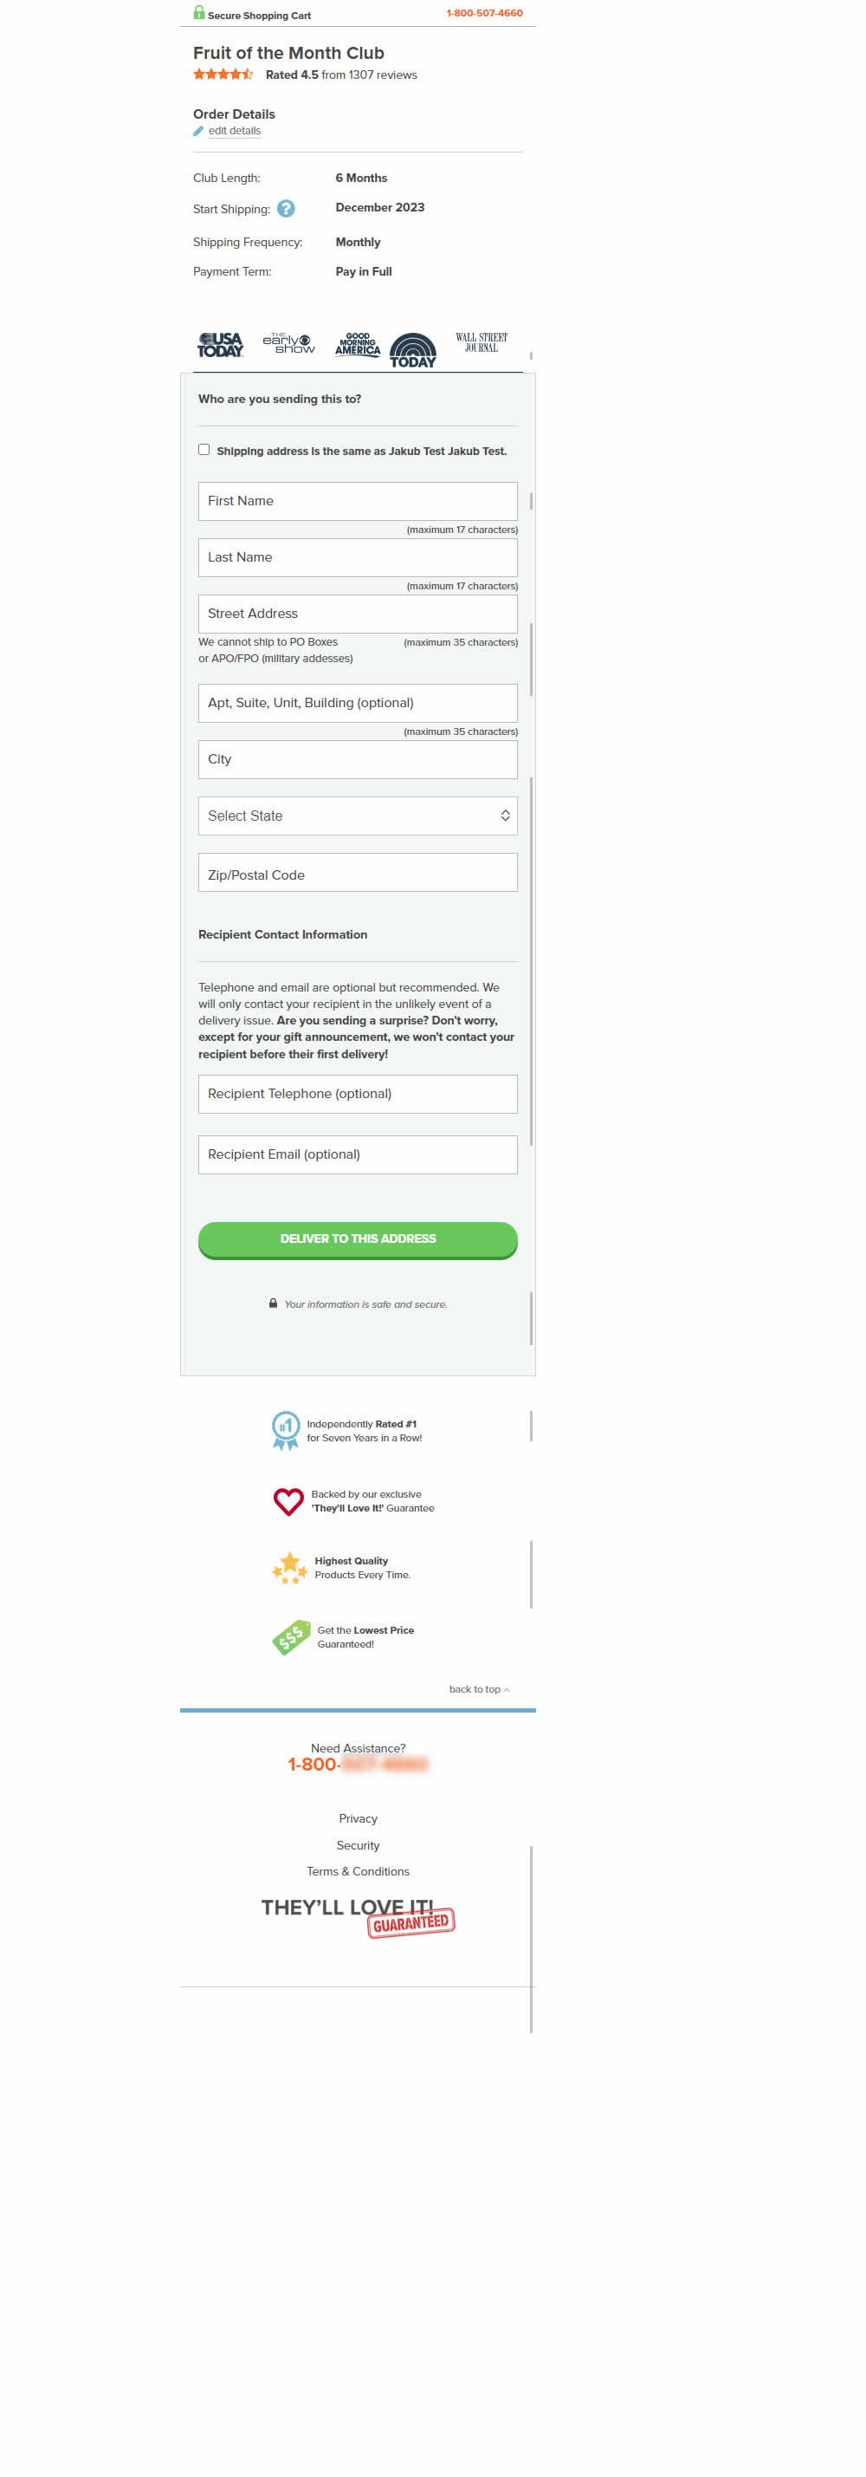The height and width of the screenshot is (2477, 866).
Task: Open the Privacy footer link
Action: (x=358, y=1818)
